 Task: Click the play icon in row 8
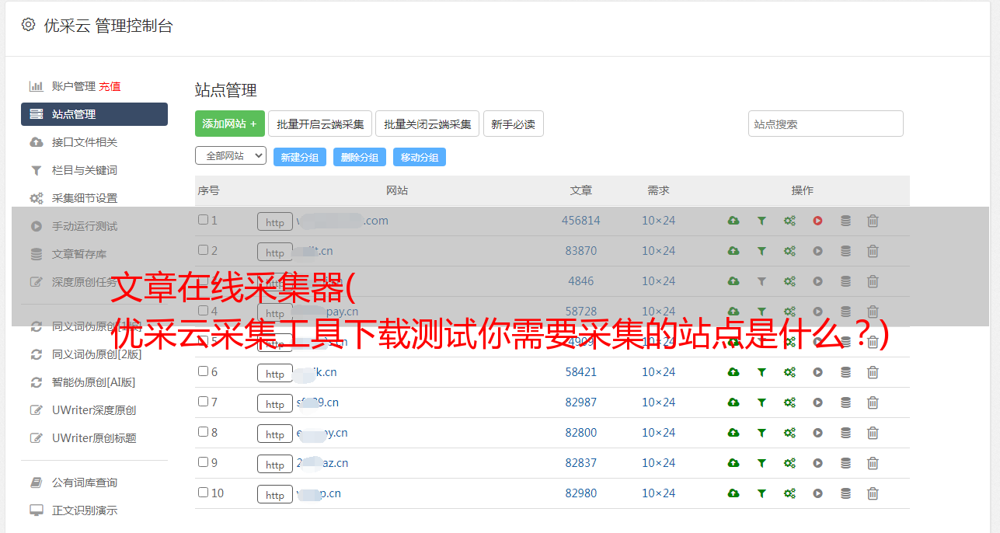(x=817, y=433)
